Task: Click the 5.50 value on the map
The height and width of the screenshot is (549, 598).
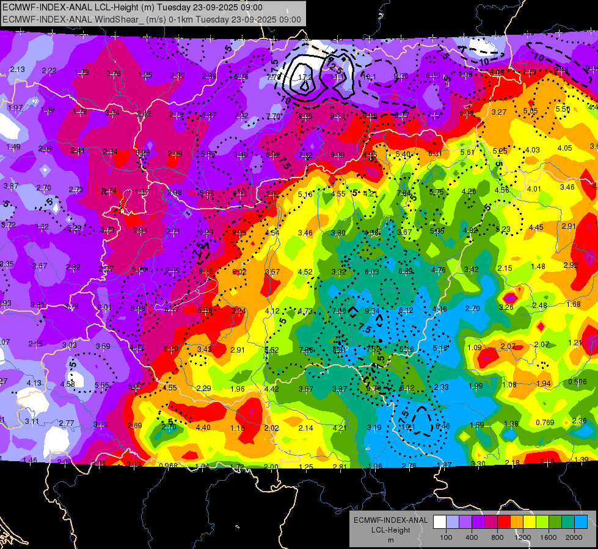Action: coord(563,109)
